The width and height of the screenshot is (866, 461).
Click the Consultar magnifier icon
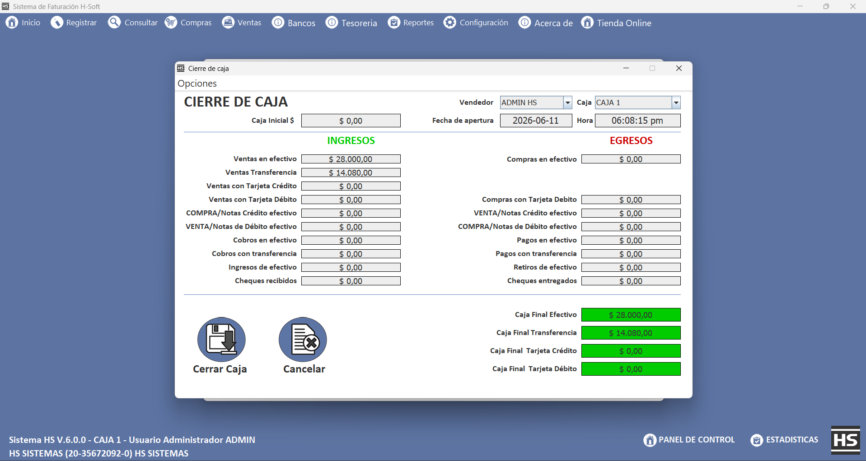pyautogui.click(x=114, y=22)
